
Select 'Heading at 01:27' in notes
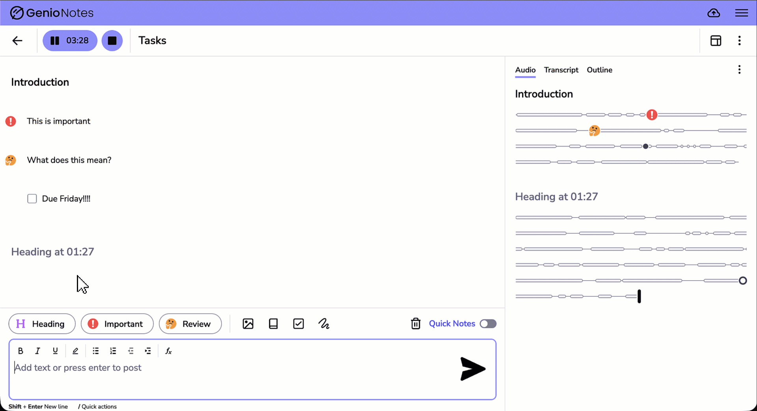[x=52, y=252]
